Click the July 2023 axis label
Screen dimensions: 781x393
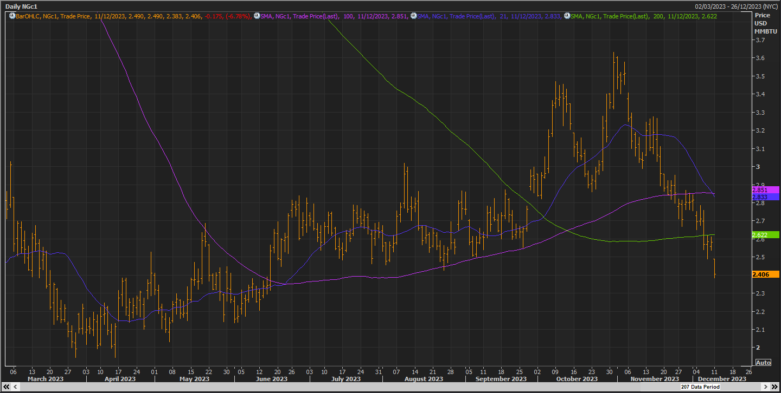345,379
